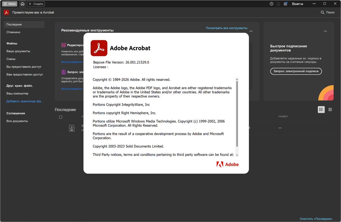Click the Быстрое подписание документов heading

(x=289, y=48)
